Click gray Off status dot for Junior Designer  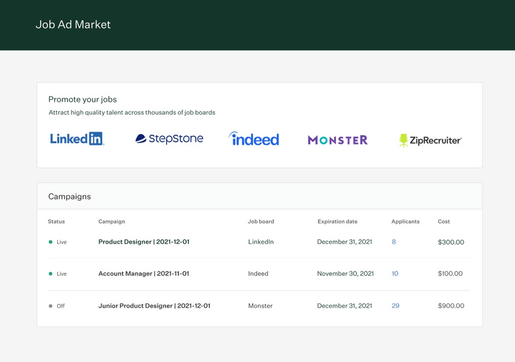pyautogui.click(x=51, y=306)
